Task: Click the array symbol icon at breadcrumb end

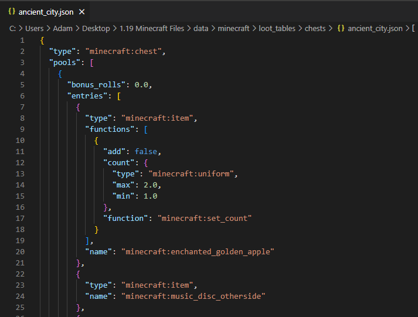Action: [x=413, y=28]
